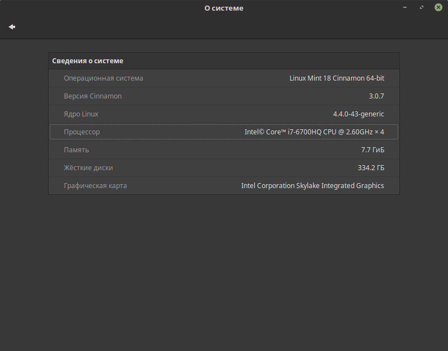Select the Графическая карта label
The image size is (448, 351).
tap(96, 186)
